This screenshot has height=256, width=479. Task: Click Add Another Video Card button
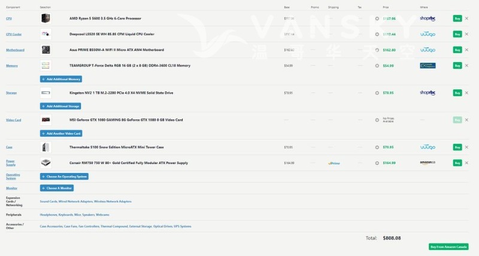(60, 133)
